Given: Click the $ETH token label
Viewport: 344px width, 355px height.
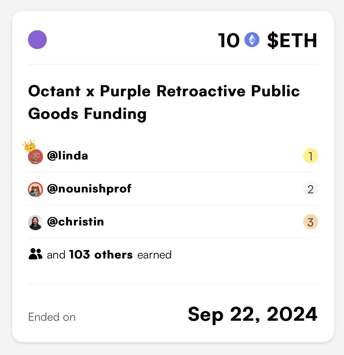Looking at the screenshot, I should pos(292,41).
